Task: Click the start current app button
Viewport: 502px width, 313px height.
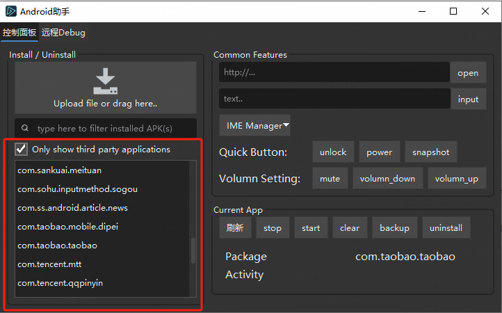Action: [x=311, y=227]
